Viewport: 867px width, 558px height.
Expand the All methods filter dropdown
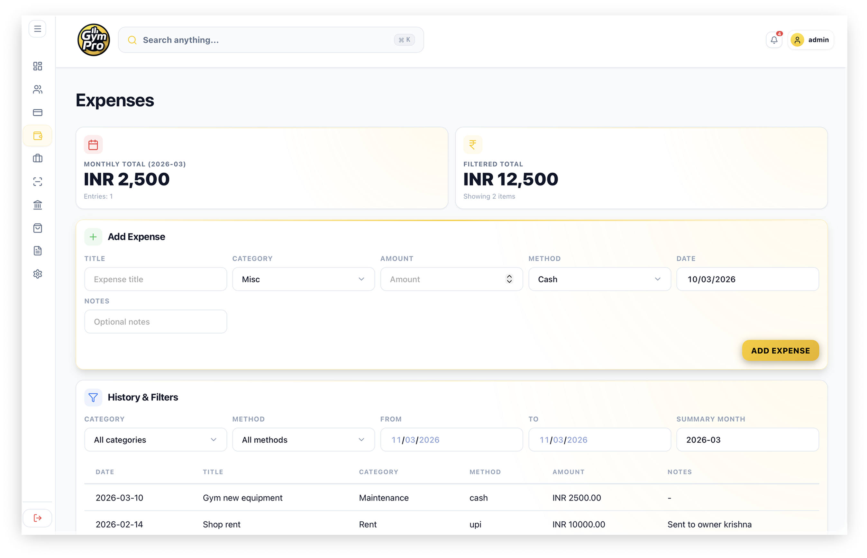click(x=303, y=439)
